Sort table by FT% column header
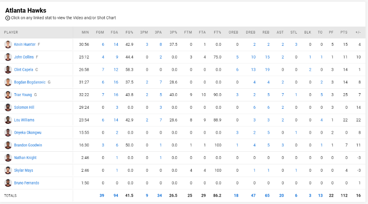368x204 pixels. pyautogui.click(x=218, y=32)
